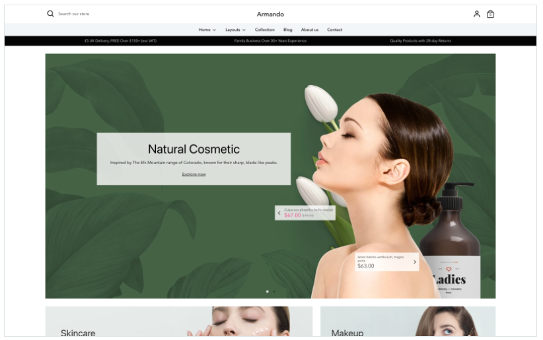Image resolution: width=543 pixels, height=340 pixels.
Task: Select the first slideshow dot indicator
Action: (x=267, y=291)
